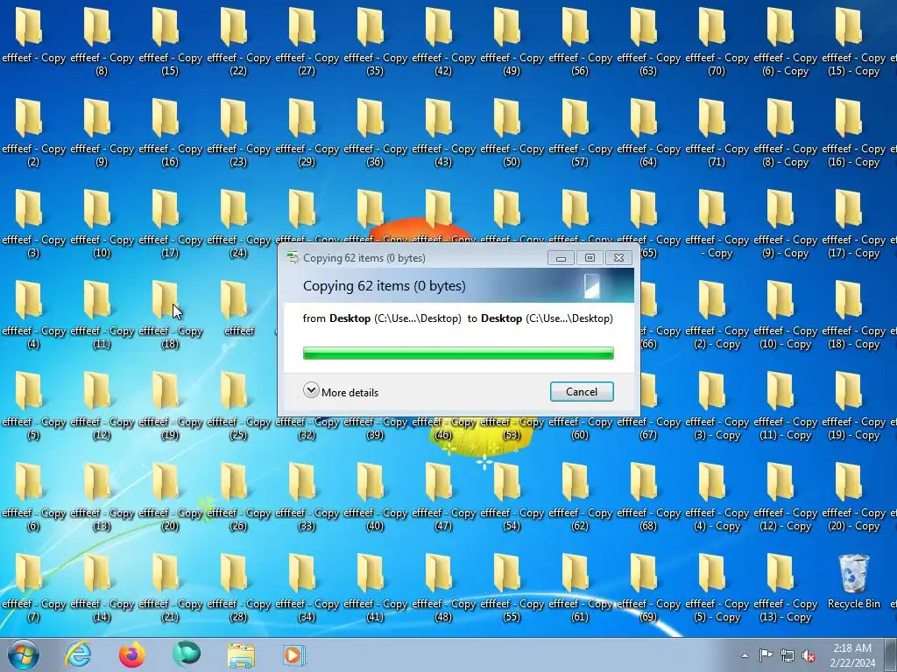Select folder 'effeef - Copy (29)'

pos(307,133)
